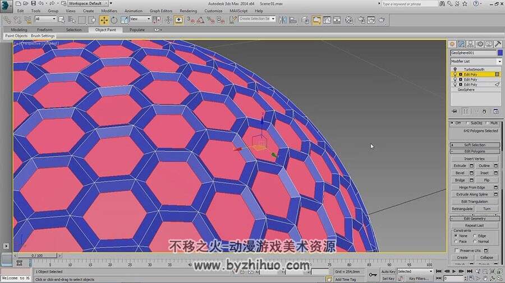Toggle lightbulb of highlighted Edit Poly
Screen dimensions: 505x283
(x=455, y=74)
